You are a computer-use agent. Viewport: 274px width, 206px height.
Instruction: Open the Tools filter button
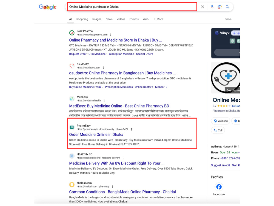pyautogui.click(x=228, y=19)
